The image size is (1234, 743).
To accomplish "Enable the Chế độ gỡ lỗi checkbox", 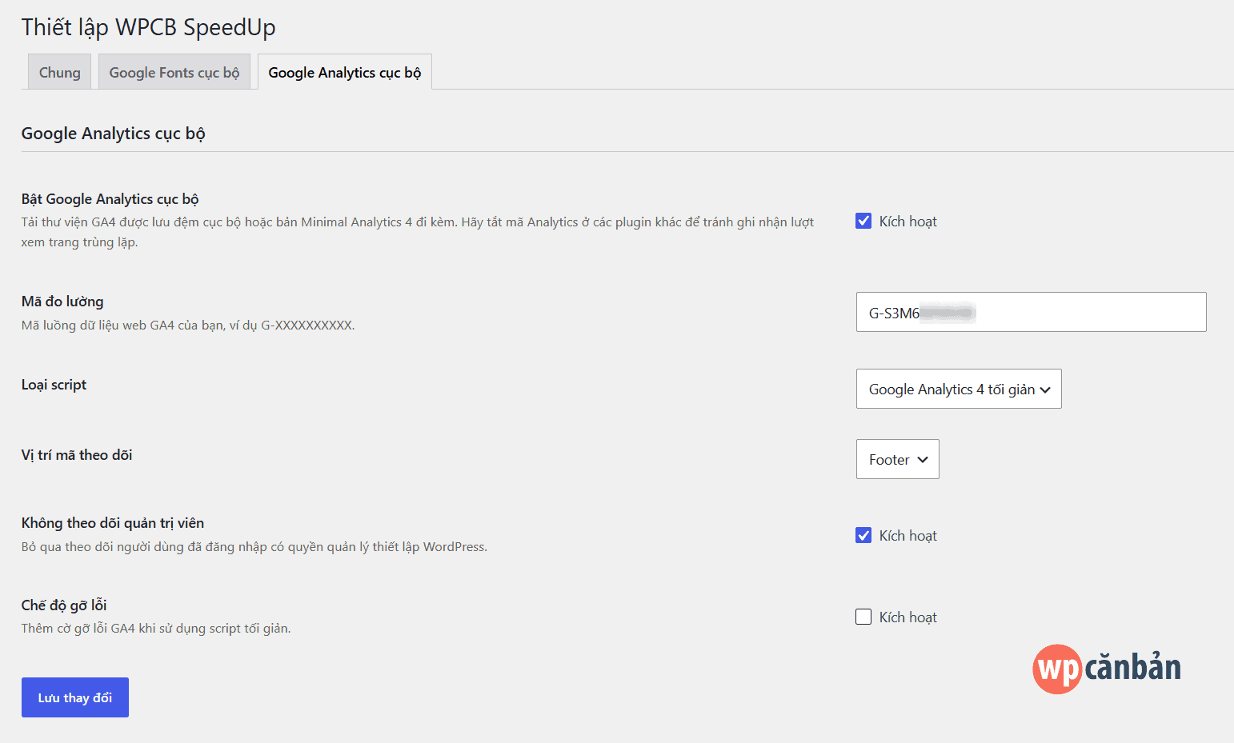I will [863, 617].
